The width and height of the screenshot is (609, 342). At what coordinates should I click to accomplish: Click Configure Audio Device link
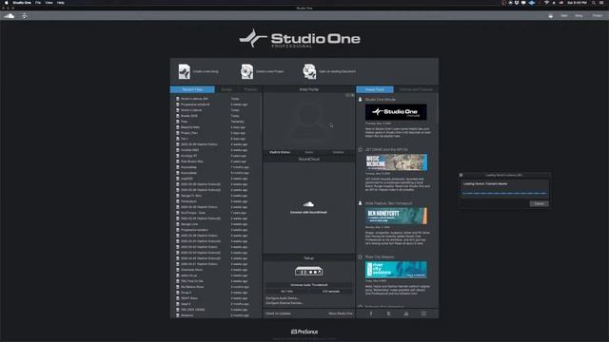point(283,298)
